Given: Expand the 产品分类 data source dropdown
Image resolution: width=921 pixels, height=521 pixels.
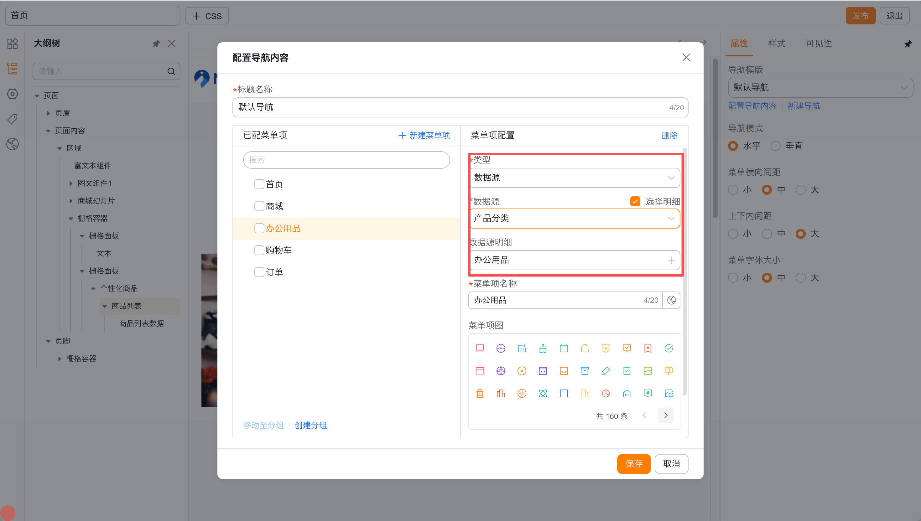Looking at the screenshot, I should coord(574,218).
